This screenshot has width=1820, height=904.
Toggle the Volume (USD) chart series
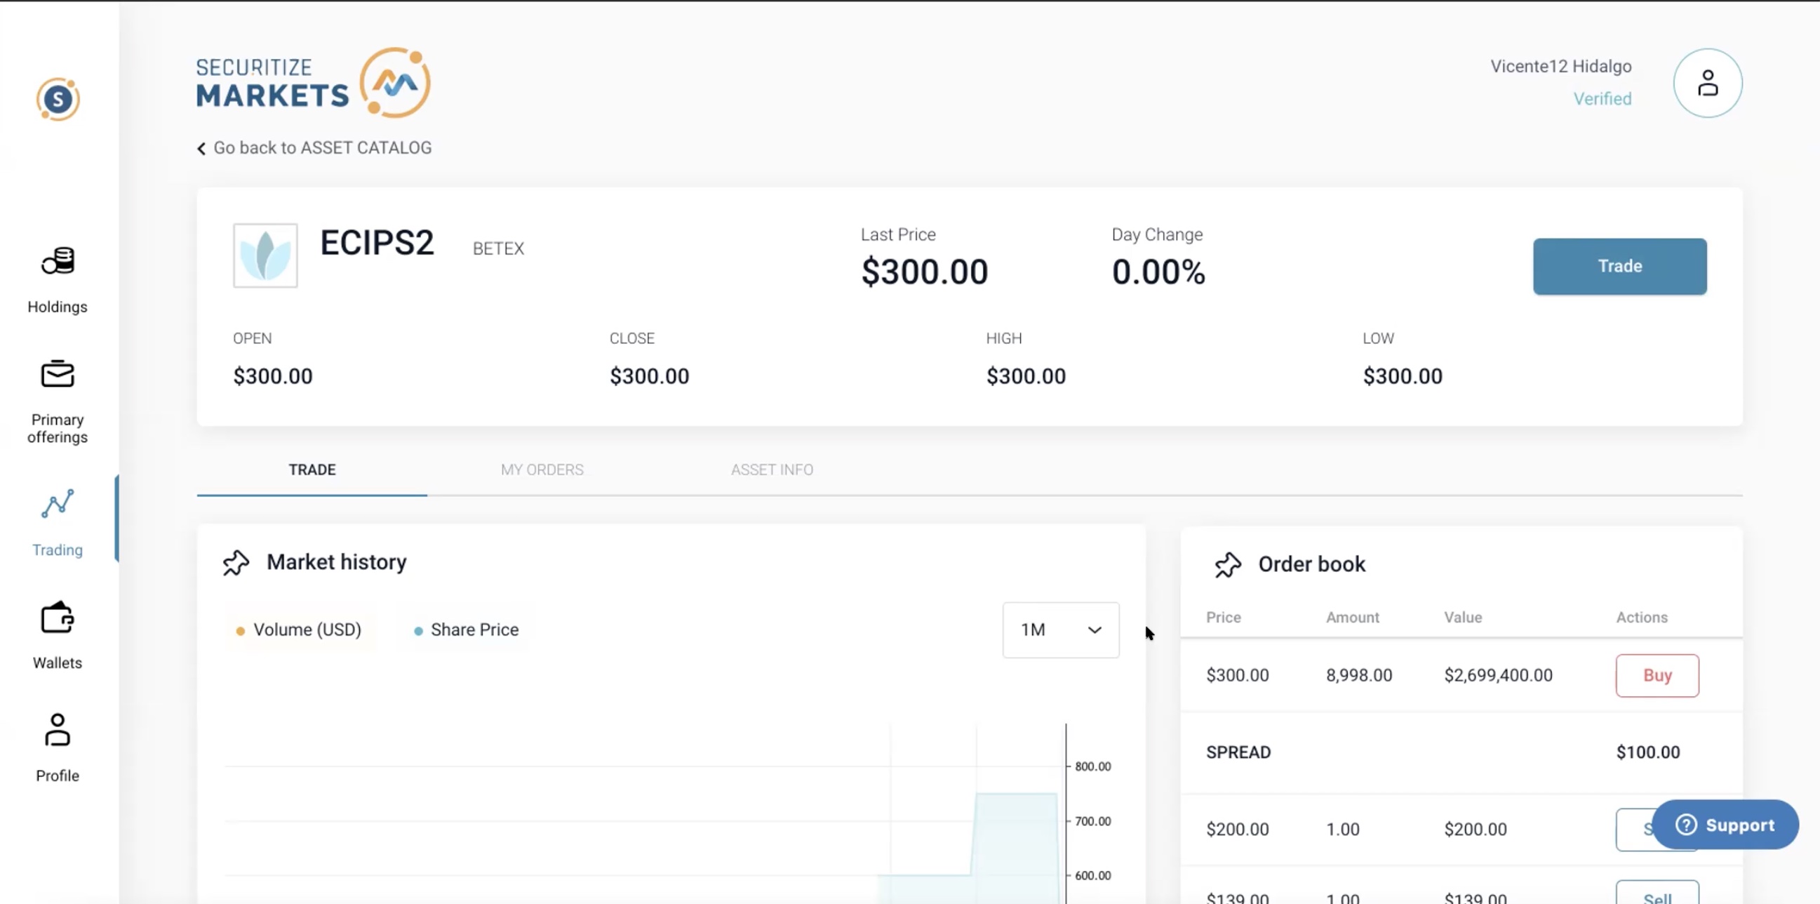(300, 630)
